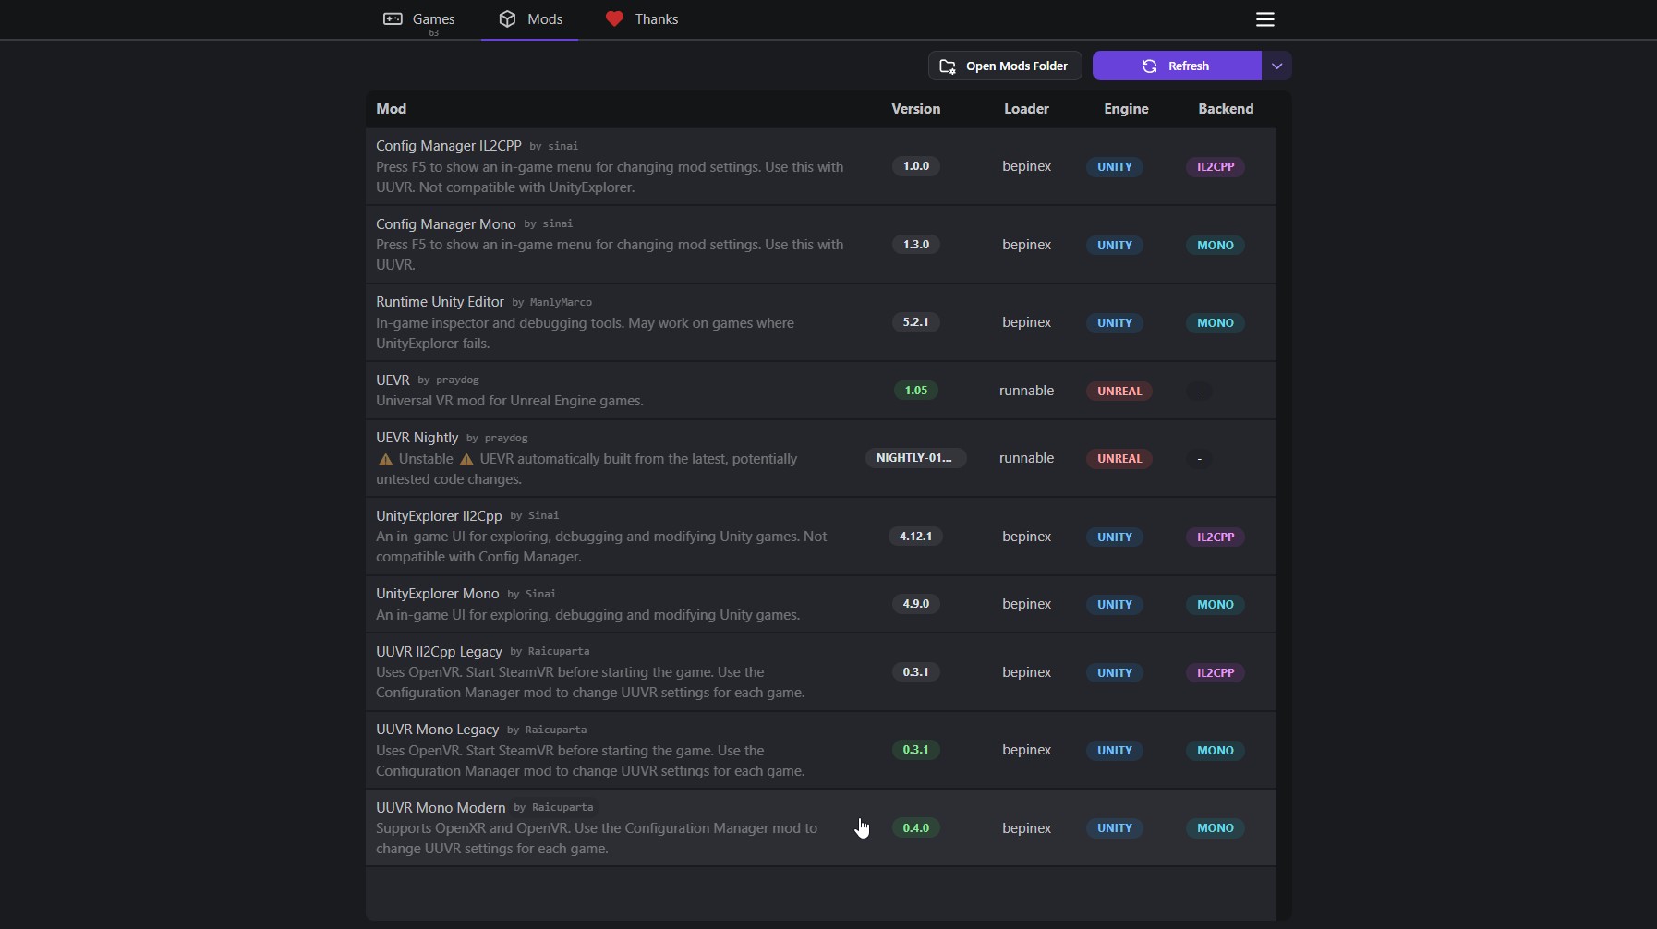
Task: Sort by the Loader column header
Action: (x=1026, y=109)
